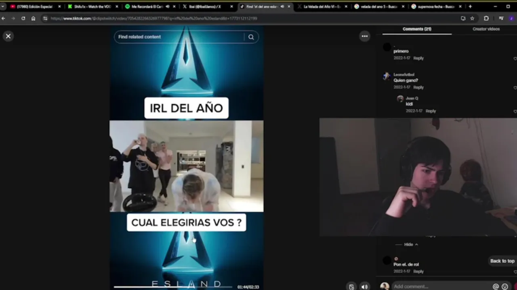Close the Ibai X tab
This screenshot has height=290, width=517.
click(231, 6)
